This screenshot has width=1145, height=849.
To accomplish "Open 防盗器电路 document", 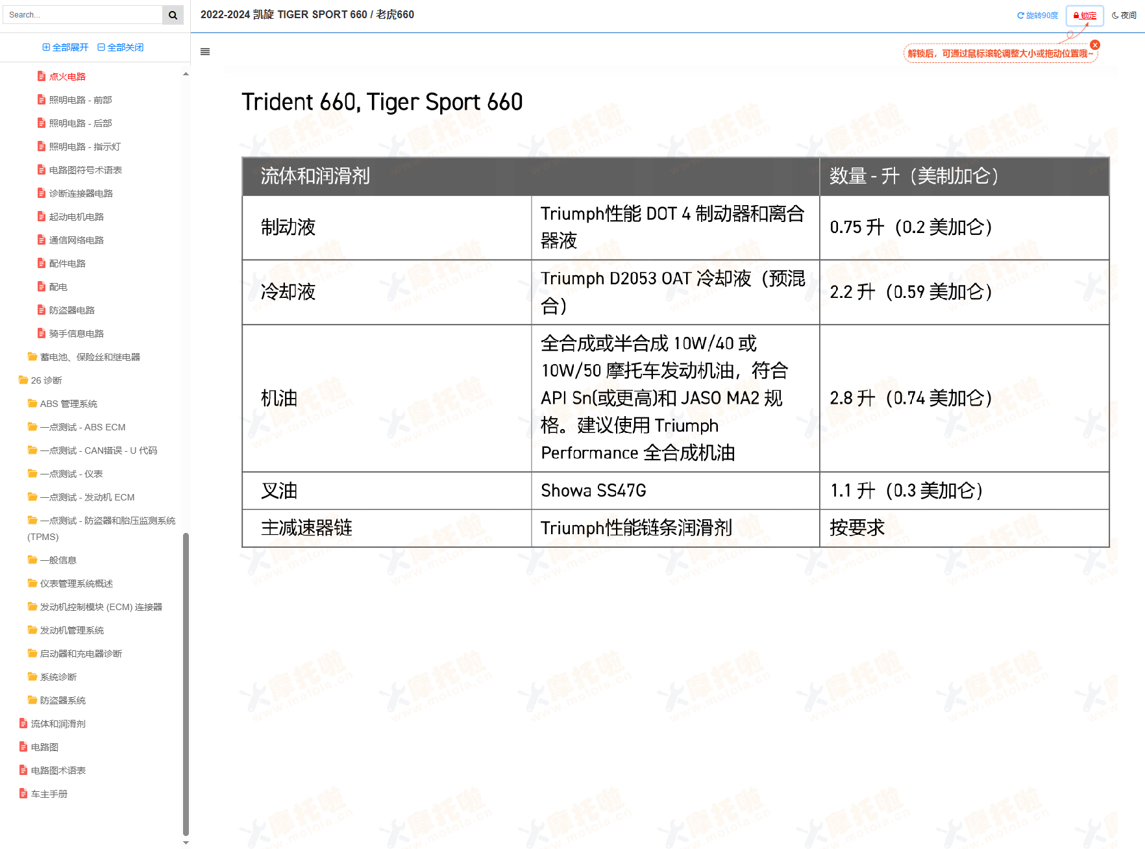I will pyautogui.click(x=66, y=310).
